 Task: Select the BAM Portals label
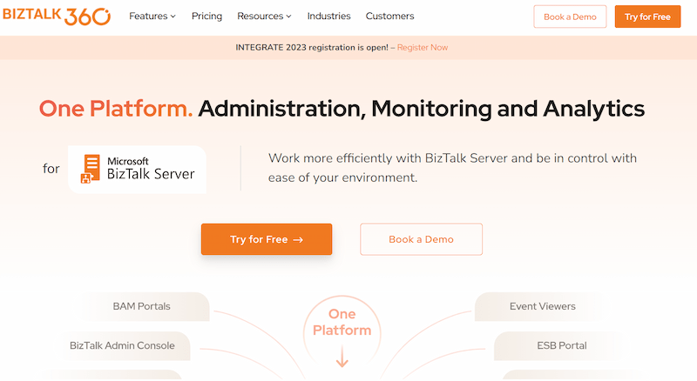click(141, 306)
